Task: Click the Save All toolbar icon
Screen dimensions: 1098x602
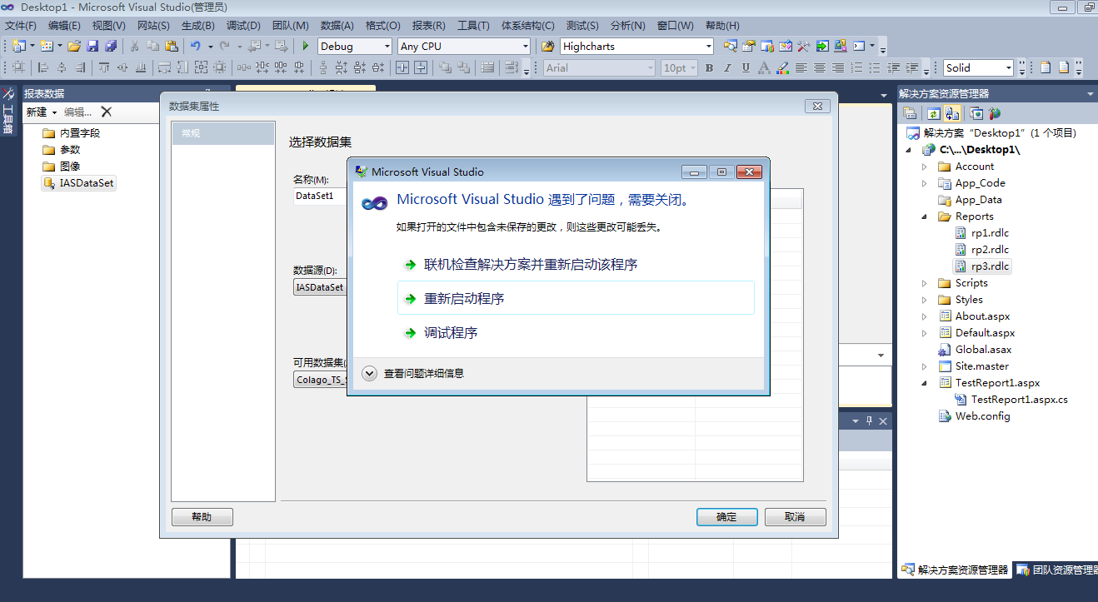Action: pos(110,47)
